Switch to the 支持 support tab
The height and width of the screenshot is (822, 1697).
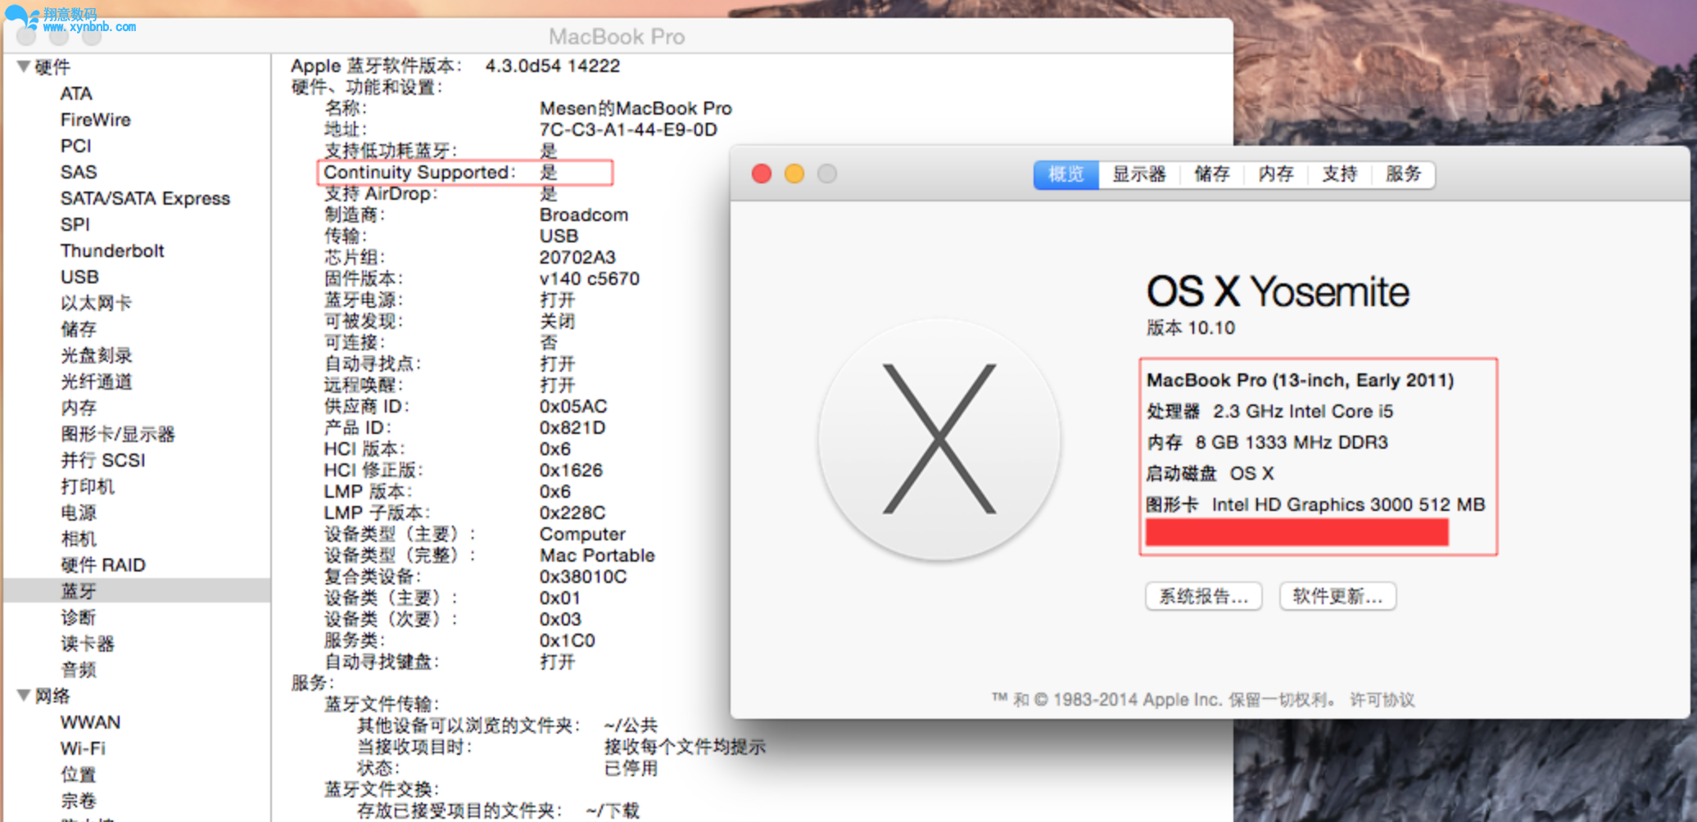point(1339,174)
